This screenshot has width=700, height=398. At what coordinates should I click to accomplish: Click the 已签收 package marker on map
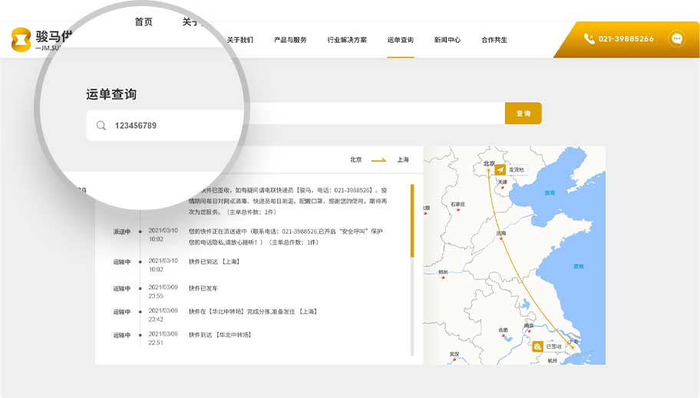tap(538, 347)
